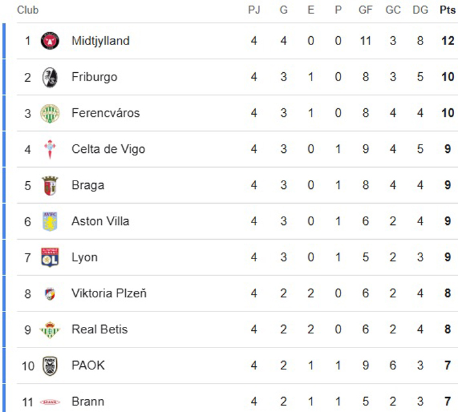
Task: Click the Lyon OL logo
Action: point(50,258)
